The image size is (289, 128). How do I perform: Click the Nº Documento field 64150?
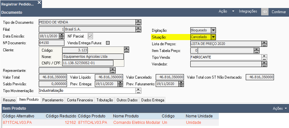tap(52, 43)
